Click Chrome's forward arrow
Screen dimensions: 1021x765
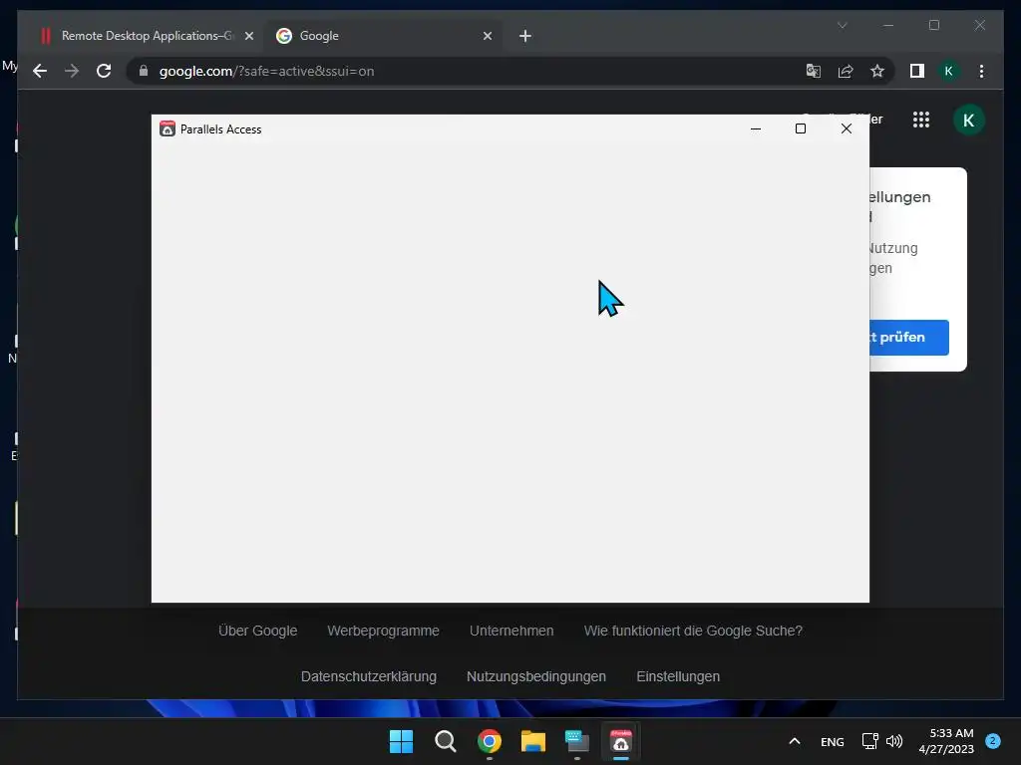pos(72,71)
